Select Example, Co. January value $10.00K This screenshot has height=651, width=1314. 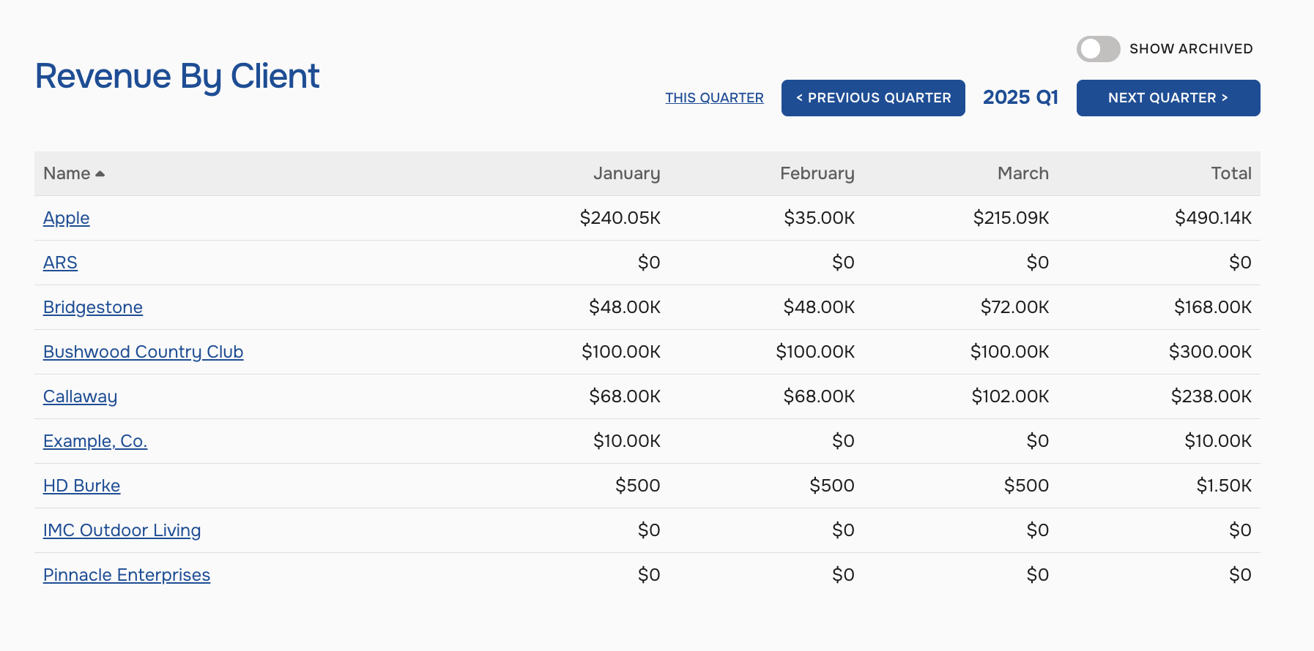click(627, 441)
